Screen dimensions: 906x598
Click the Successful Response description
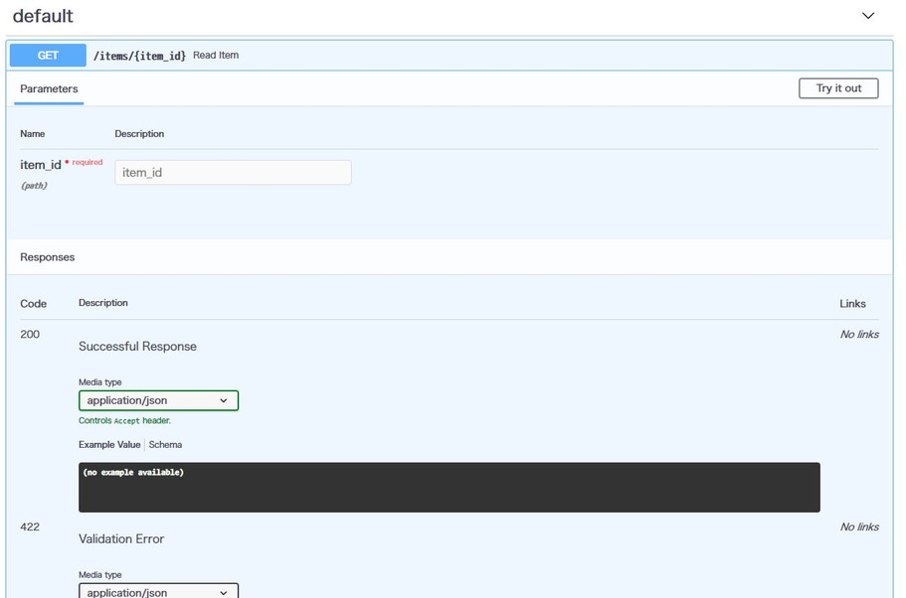tap(137, 347)
